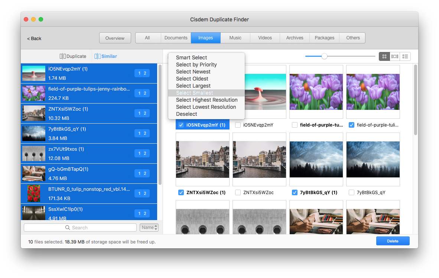Open the Name sort dropdown
This screenshot has height=278, width=439.
pyautogui.click(x=149, y=228)
